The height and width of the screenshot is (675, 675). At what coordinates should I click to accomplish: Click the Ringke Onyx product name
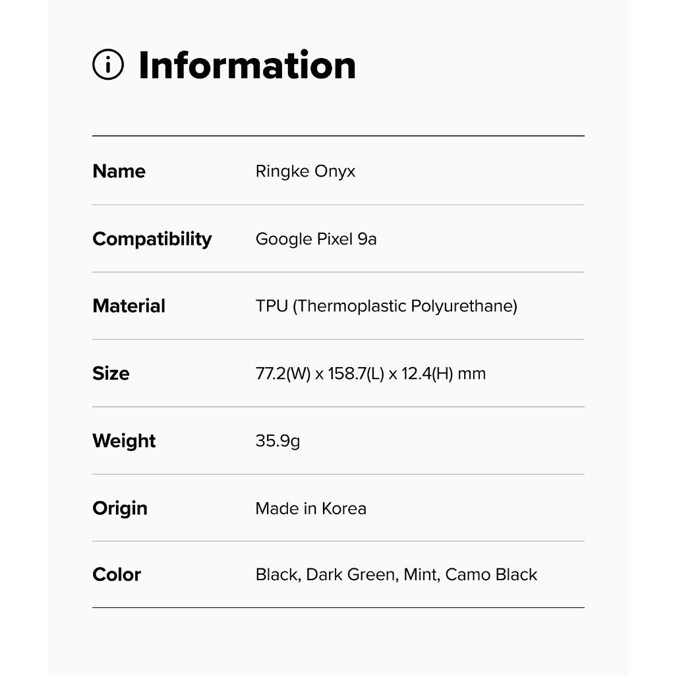point(305,171)
